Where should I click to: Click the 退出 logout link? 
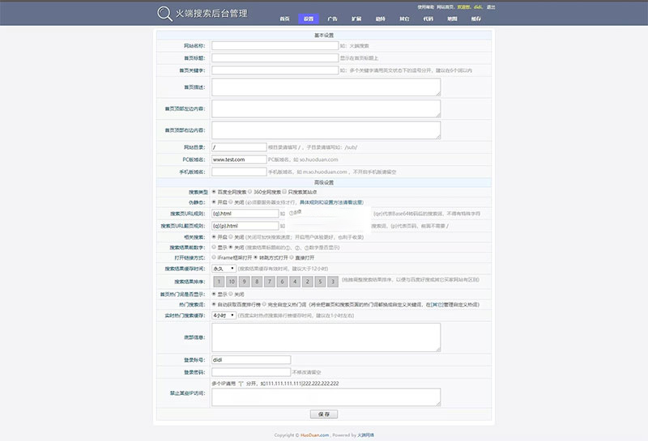(x=491, y=6)
